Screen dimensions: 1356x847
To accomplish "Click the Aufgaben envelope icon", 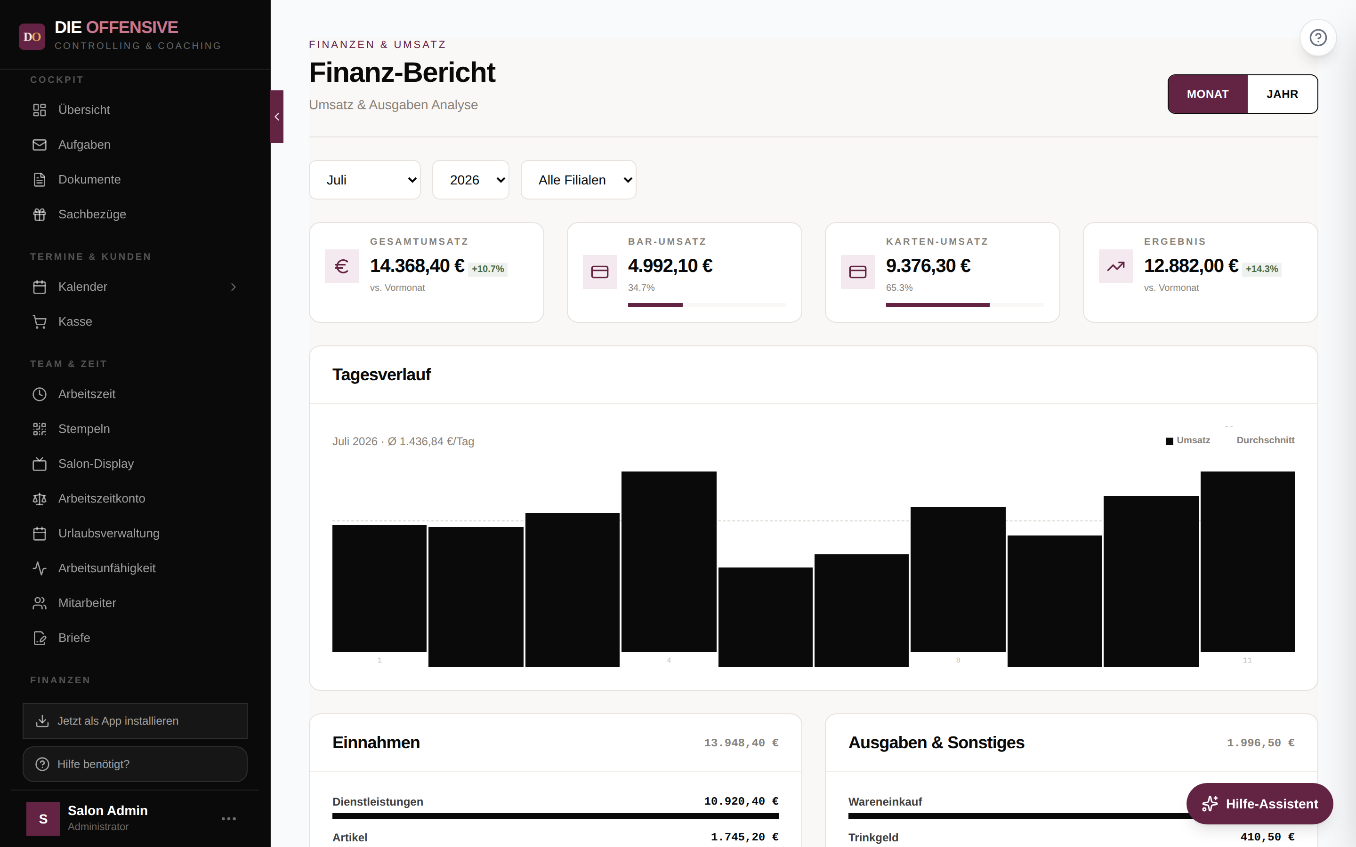I will coord(39,144).
